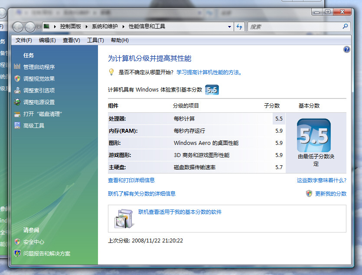Click the Forward navigation arrow button
Viewport: 362px width, 275px height.
pos(30,27)
